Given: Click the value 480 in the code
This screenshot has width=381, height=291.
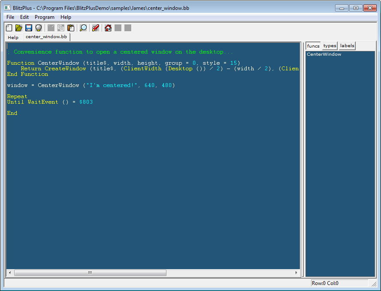Looking at the screenshot, I should [166, 85].
